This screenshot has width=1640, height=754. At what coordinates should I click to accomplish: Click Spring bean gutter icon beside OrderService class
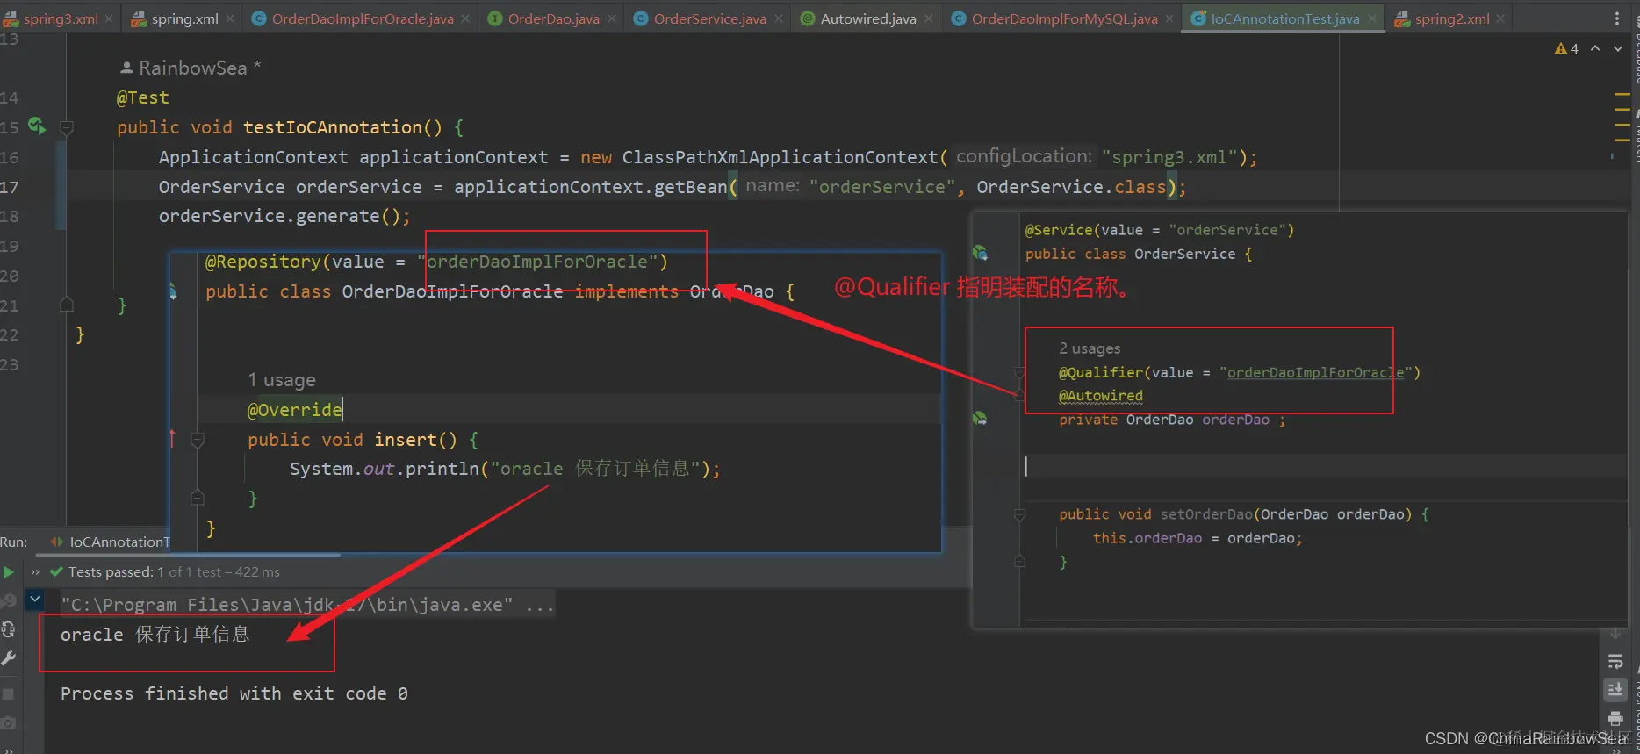[x=980, y=254]
